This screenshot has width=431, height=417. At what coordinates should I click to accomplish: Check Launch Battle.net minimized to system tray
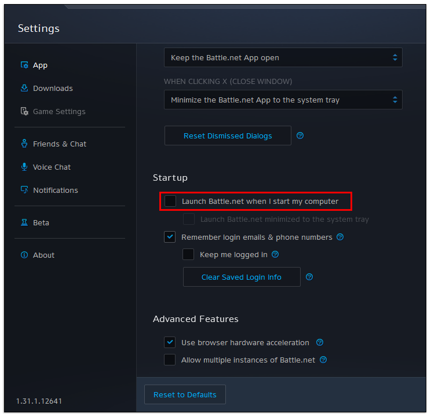189,219
